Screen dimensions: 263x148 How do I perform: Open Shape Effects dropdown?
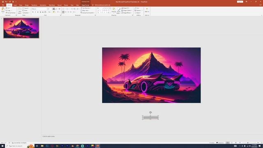point(127,13)
